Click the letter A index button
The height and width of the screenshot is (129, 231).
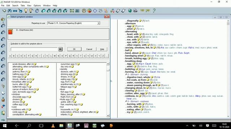(x=10, y=56)
